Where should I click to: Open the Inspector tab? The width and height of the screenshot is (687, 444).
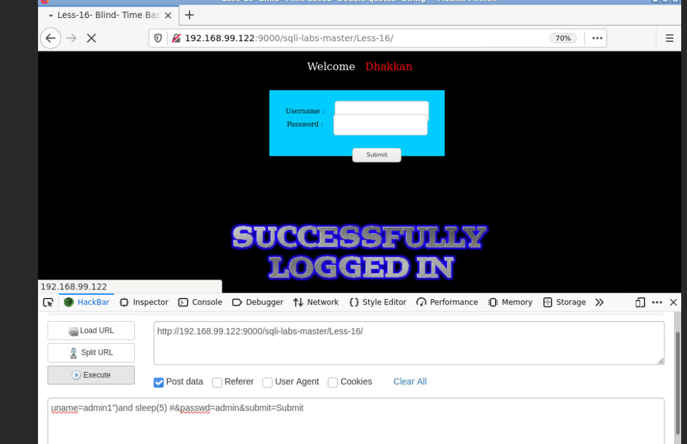click(144, 302)
